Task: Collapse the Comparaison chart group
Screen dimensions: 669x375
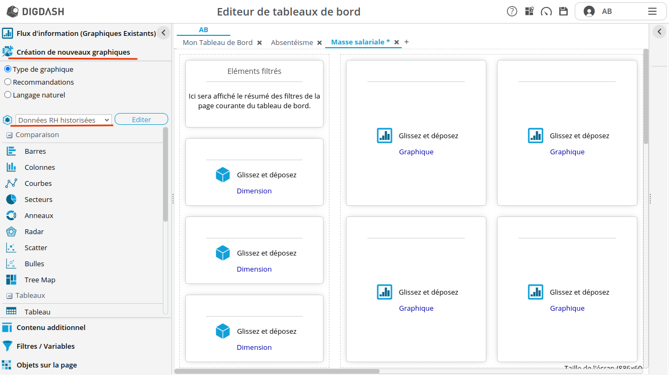Action: [x=9, y=135]
